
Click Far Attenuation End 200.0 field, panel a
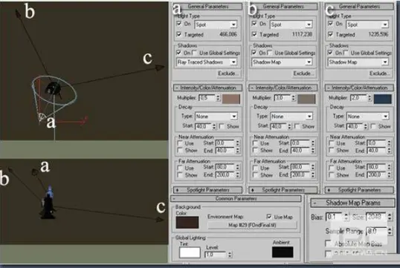(x=225, y=174)
